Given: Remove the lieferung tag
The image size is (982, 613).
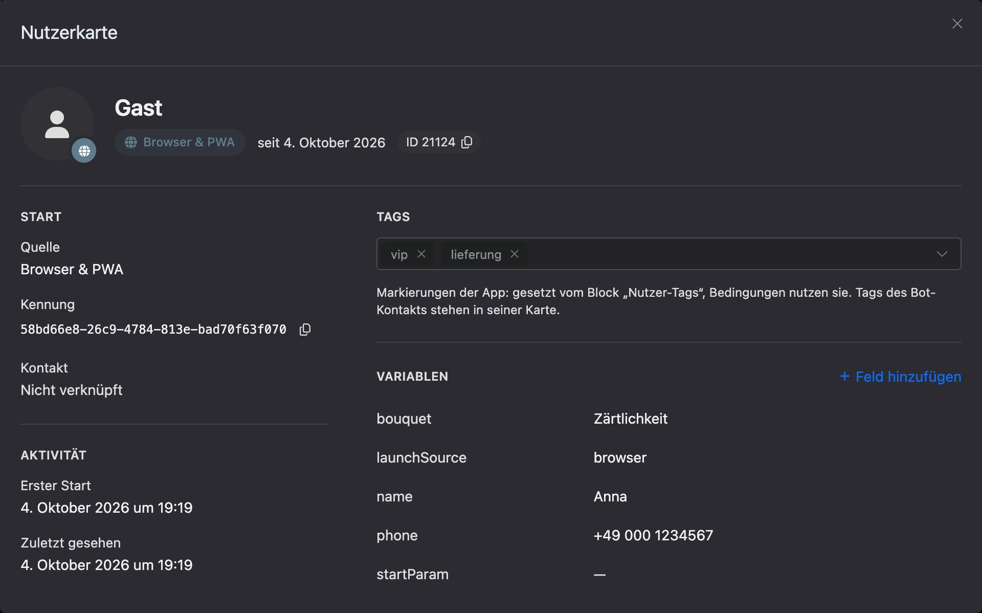Looking at the screenshot, I should pyautogui.click(x=515, y=254).
